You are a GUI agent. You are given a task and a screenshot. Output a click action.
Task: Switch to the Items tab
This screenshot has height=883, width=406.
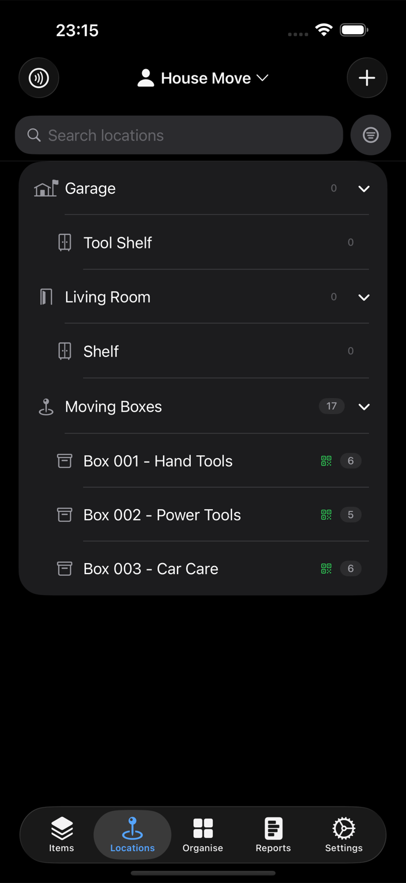tap(61, 835)
